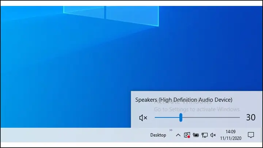Click the battery power tray icon
Image resolution: width=263 pixels, height=148 pixels.
pos(196,135)
